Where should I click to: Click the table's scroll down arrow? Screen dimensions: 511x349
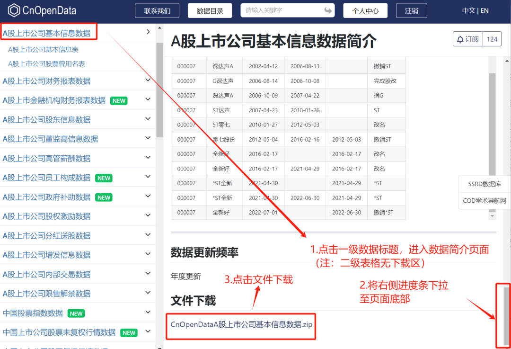point(492,215)
